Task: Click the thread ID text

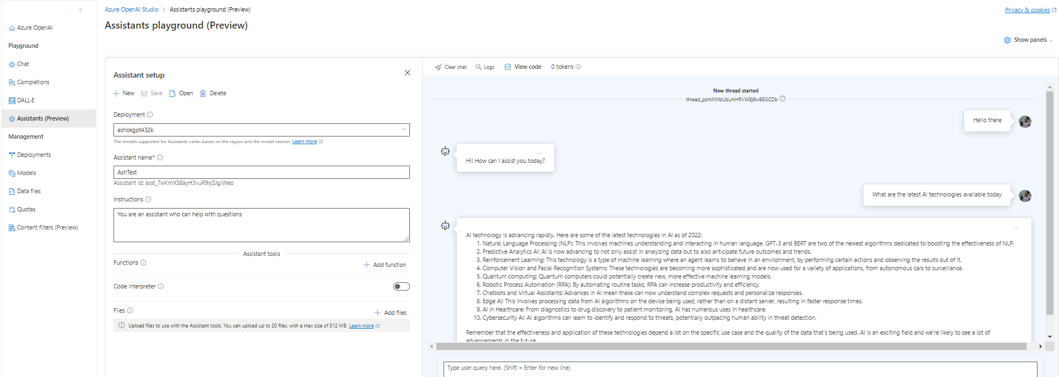Action: [x=731, y=100]
